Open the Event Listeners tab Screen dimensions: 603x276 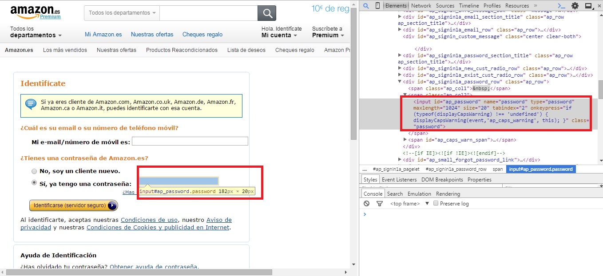[x=399, y=180]
